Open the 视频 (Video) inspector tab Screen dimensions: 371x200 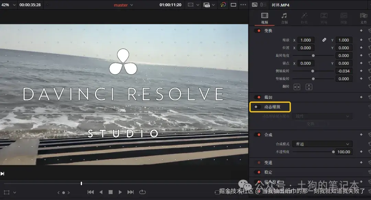pyautogui.click(x=265, y=18)
